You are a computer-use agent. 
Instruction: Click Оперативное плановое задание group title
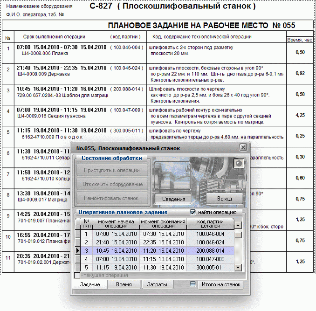(x=123, y=212)
